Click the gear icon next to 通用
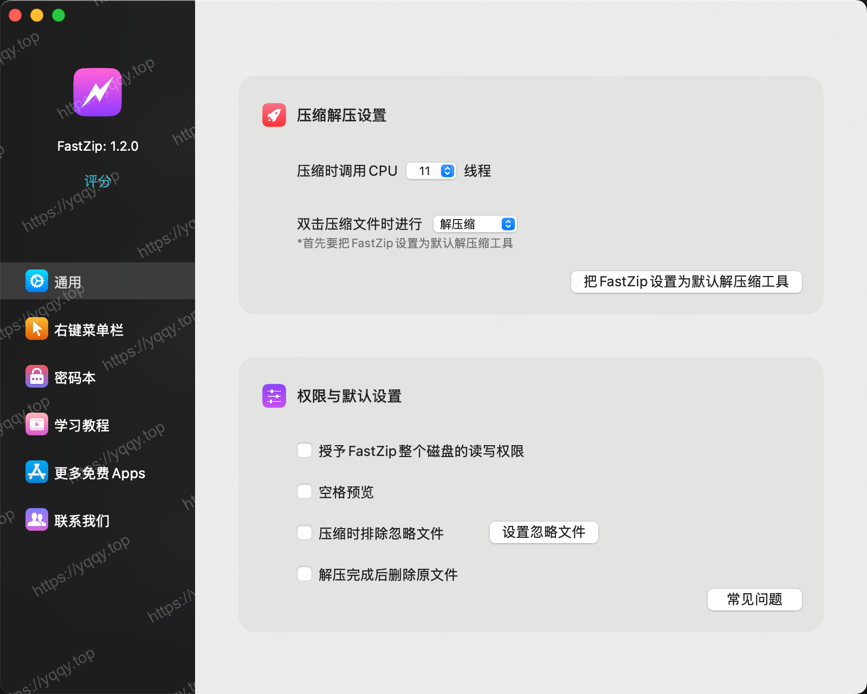Image resolution: width=867 pixels, height=694 pixels. point(37,281)
